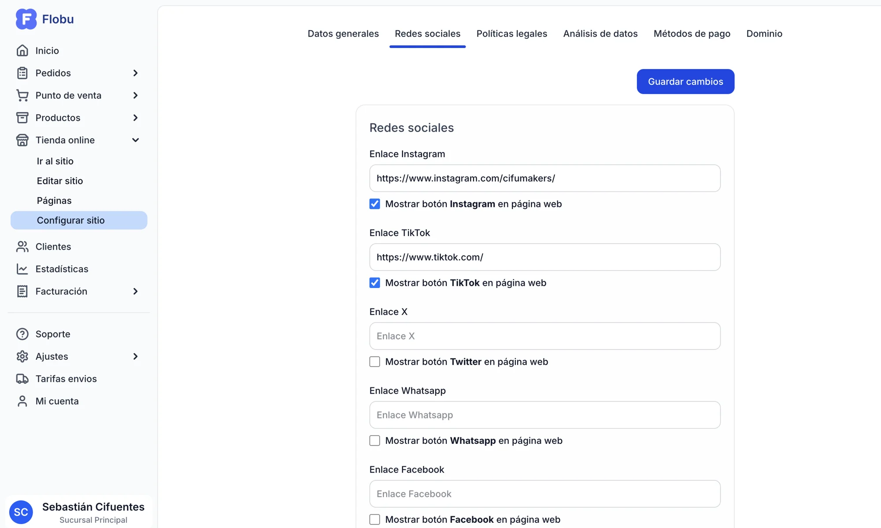Click the Tarifas envios truck icon

22,379
